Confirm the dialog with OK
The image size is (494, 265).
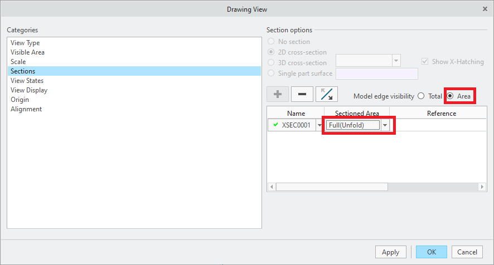(431, 252)
